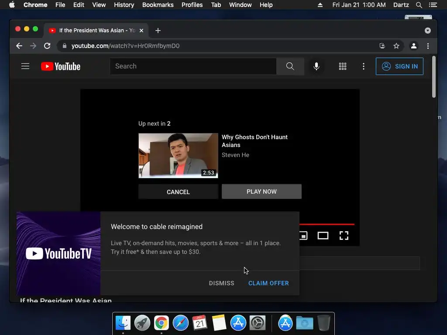447x335 pixels.
Task: Dismiss the YouTube TV offer
Action: coord(221,283)
